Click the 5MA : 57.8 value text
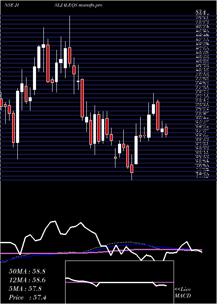The height and width of the screenshot is (304, 217). tap(25, 289)
